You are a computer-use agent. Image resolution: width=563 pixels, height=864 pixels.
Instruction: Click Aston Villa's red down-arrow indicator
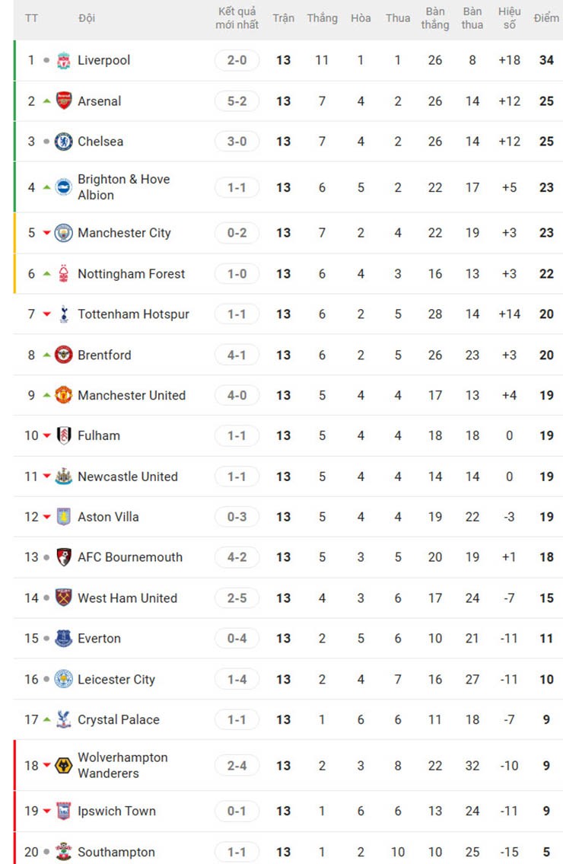[47, 517]
